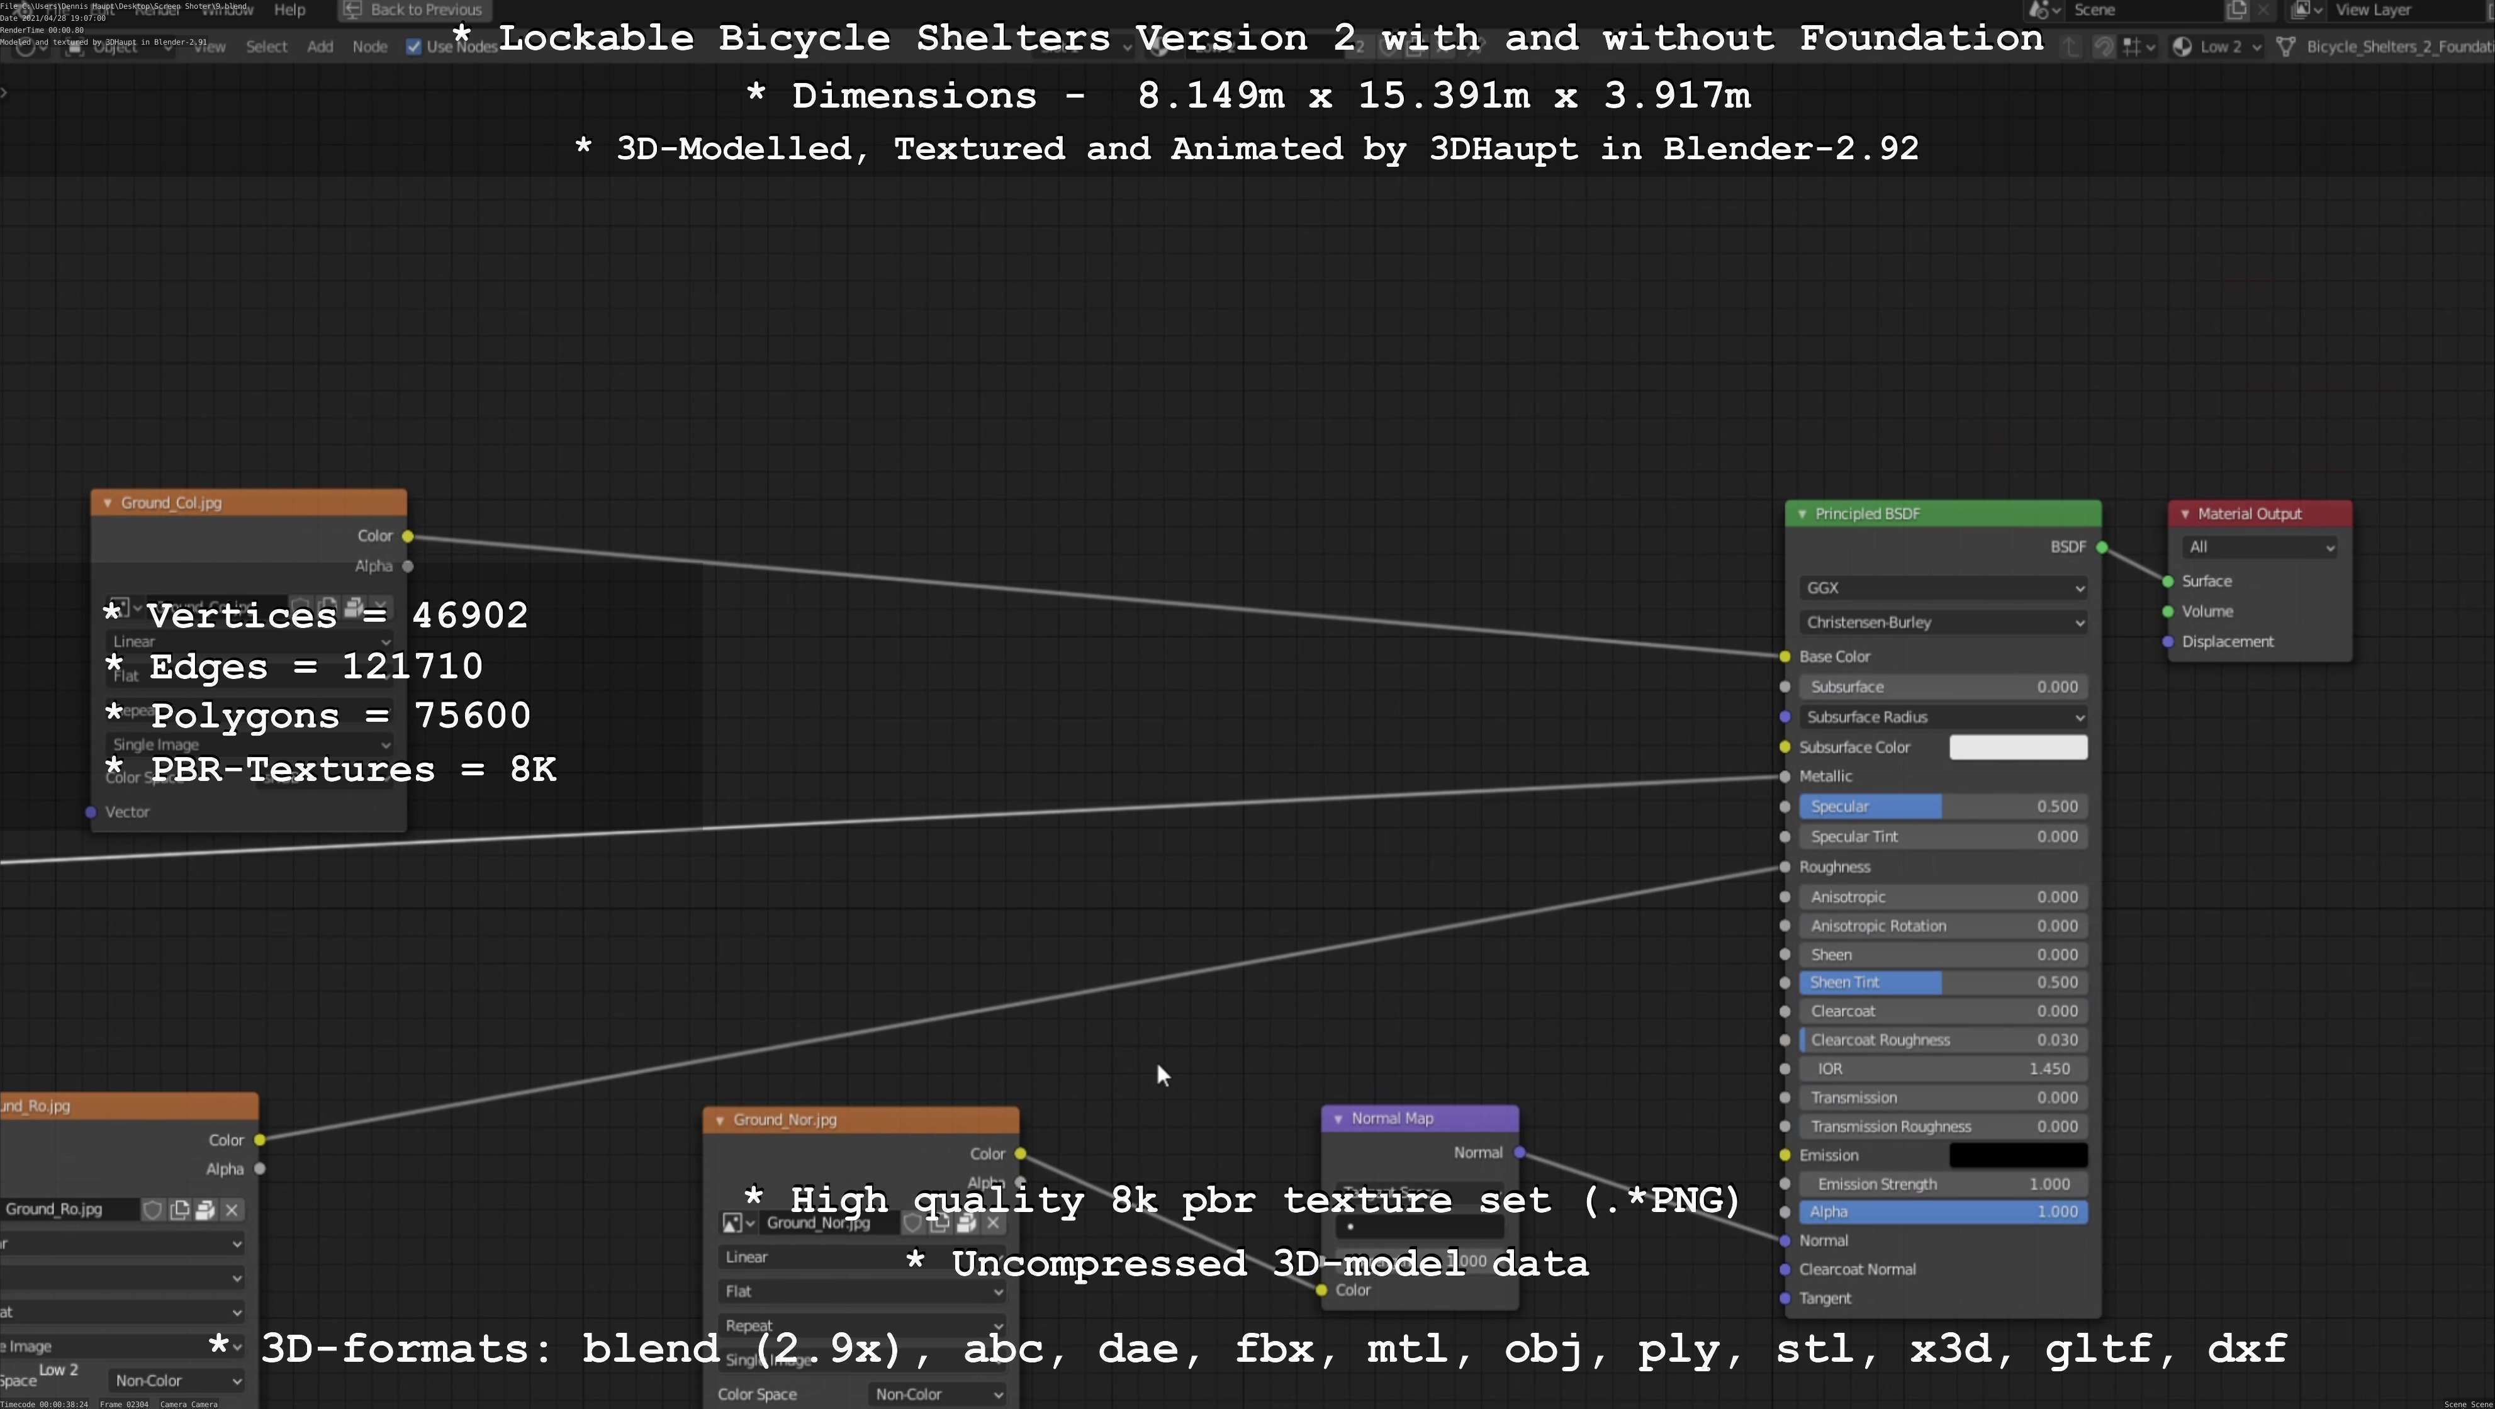
Task: Unlink Ground_Ro.jpg image with X icon
Action: (x=232, y=1210)
